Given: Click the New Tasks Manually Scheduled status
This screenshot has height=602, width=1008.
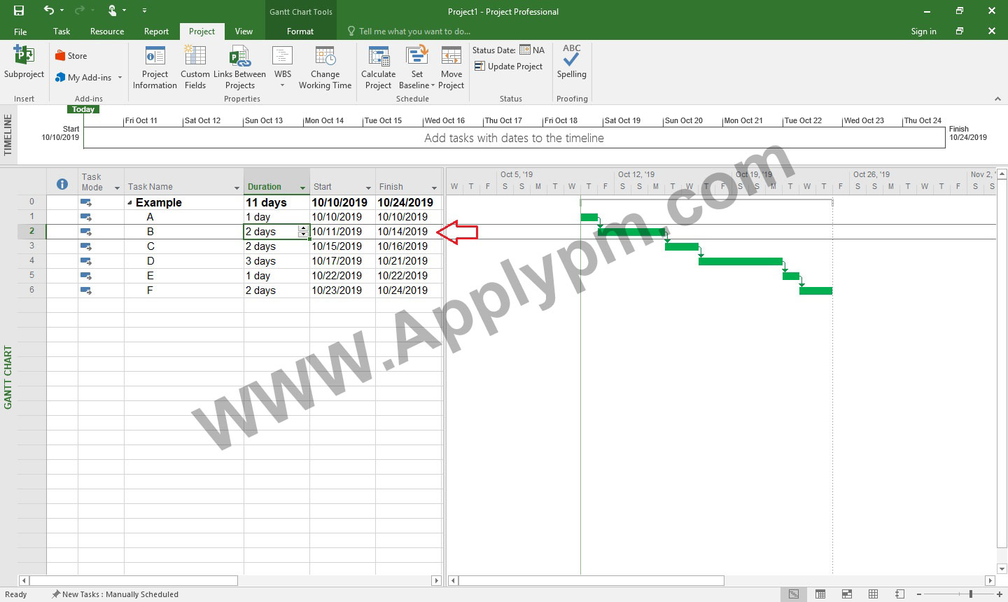Looking at the screenshot, I should pyautogui.click(x=115, y=594).
